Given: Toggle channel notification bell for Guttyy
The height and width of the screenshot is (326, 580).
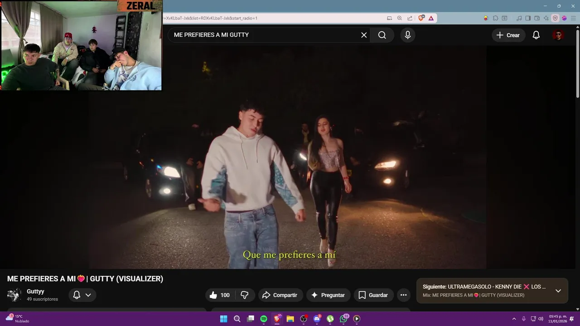Looking at the screenshot, I should (x=77, y=295).
